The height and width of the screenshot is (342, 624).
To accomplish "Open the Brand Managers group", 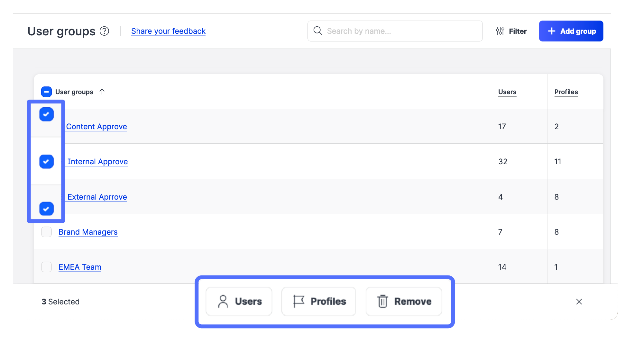I will 88,232.
